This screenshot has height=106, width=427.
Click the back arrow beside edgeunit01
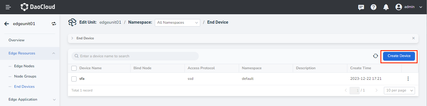[x=7, y=24]
